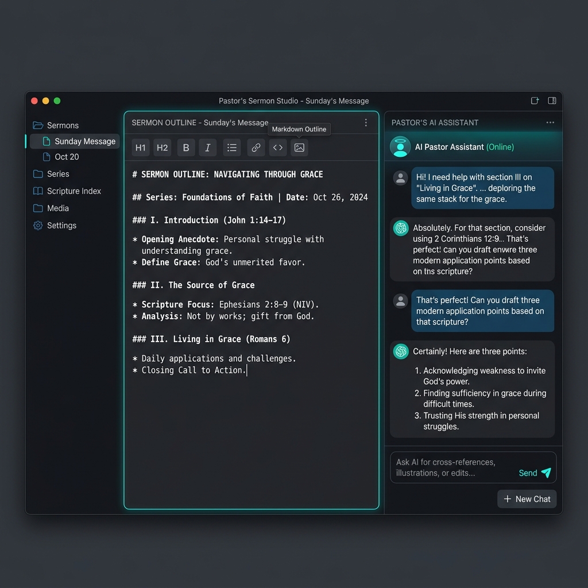
Task: Insert a code block
Action: pyautogui.click(x=278, y=148)
